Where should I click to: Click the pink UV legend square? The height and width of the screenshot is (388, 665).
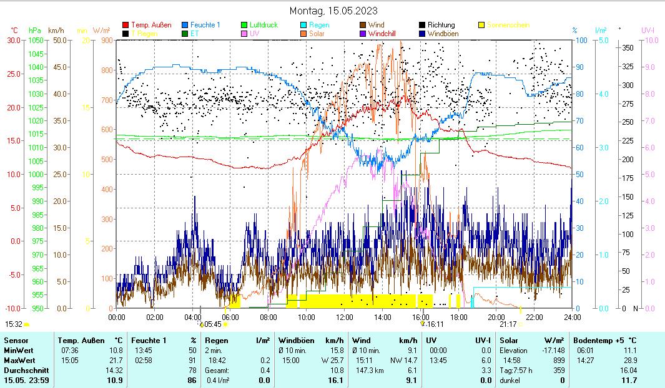coord(245,34)
